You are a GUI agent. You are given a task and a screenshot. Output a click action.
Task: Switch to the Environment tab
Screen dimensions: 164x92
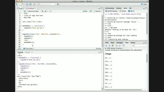pos(110,8)
